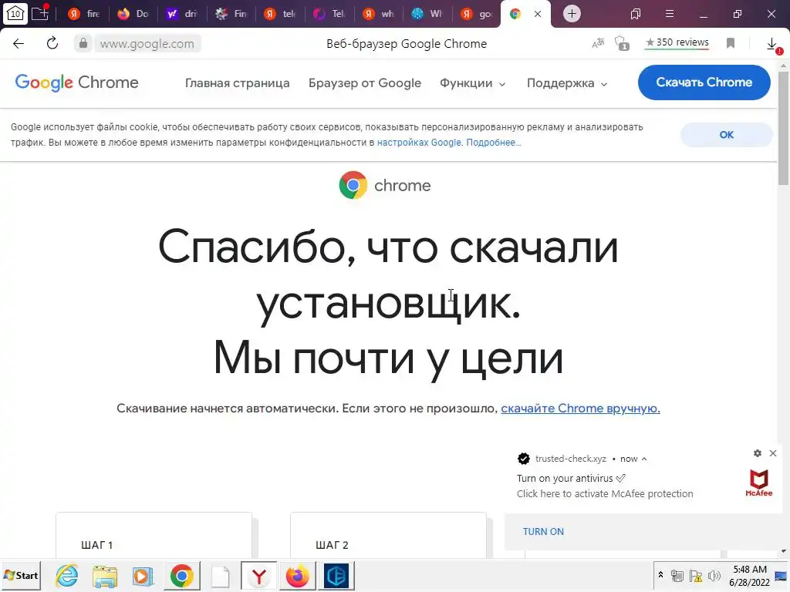Viewport: 790px width, 592px height.
Task: Reload the current page
Action: click(52, 43)
